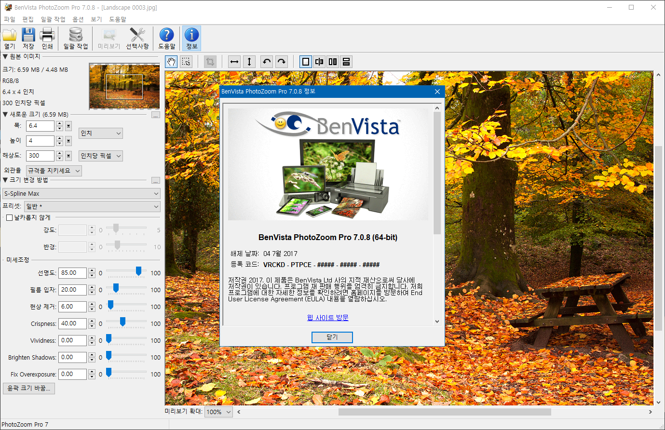Open the 외관율 aspect ratio dropdown
This screenshot has height=430, width=665.
(54, 171)
